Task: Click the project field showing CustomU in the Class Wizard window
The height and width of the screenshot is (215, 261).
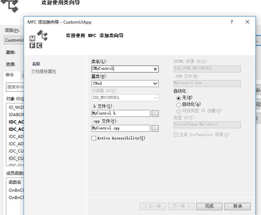Action: (14, 40)
